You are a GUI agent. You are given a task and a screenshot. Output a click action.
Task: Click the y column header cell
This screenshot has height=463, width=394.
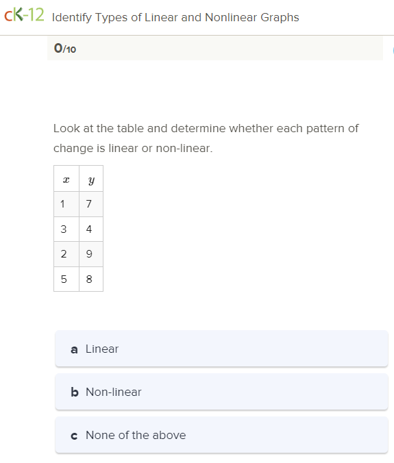(x=91, y=179)
